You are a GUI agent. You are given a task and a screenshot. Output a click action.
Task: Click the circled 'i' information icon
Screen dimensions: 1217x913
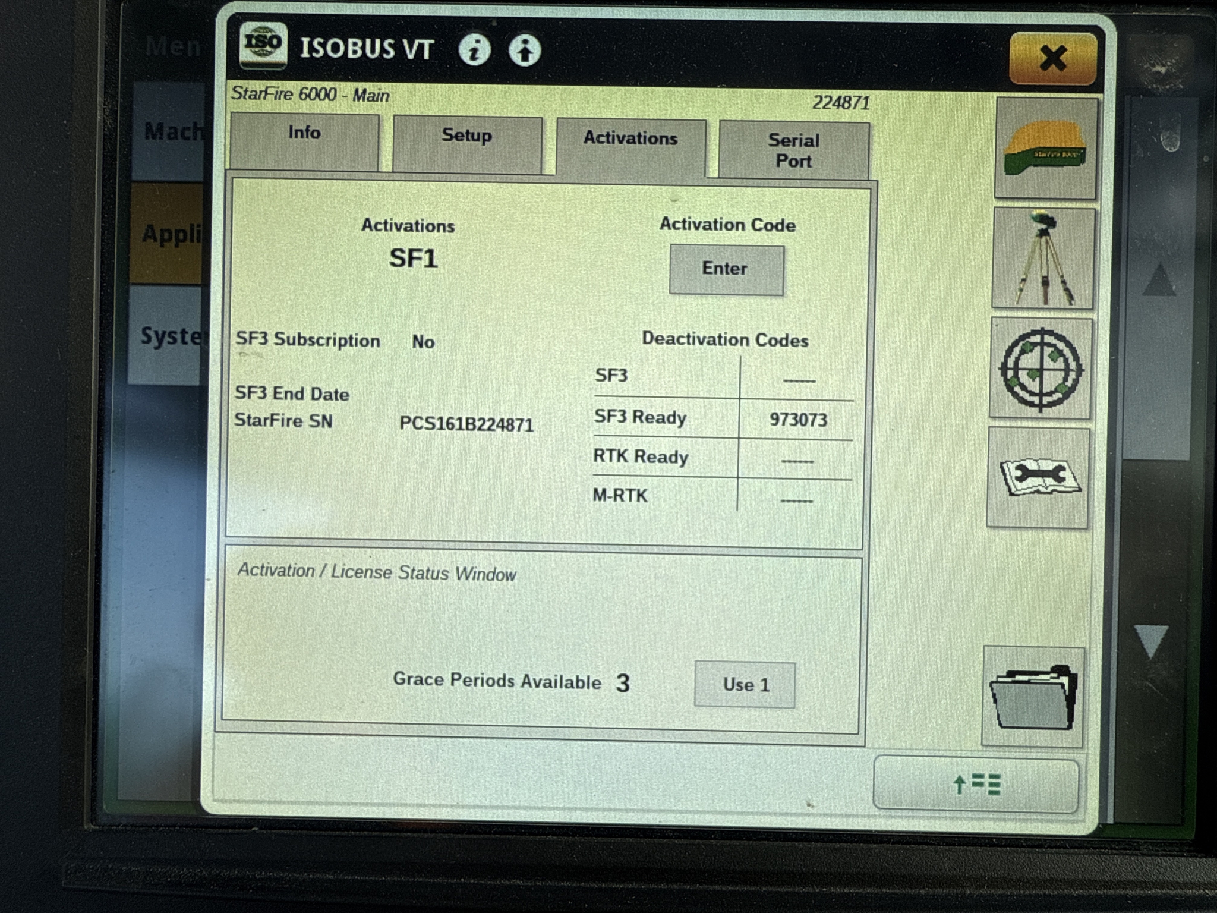[474, 49]
